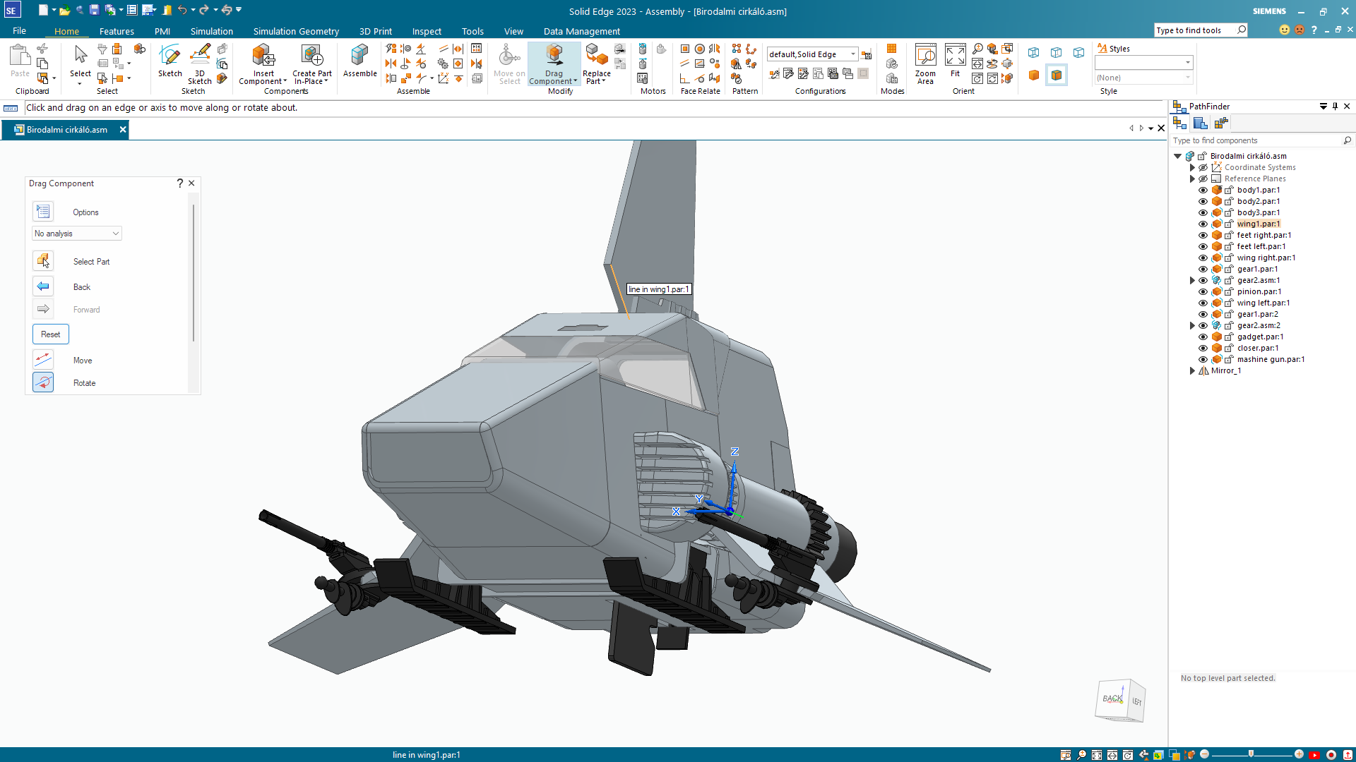
Task: Pin the PathFinder panel
Action: click(x=1335, y=107)
